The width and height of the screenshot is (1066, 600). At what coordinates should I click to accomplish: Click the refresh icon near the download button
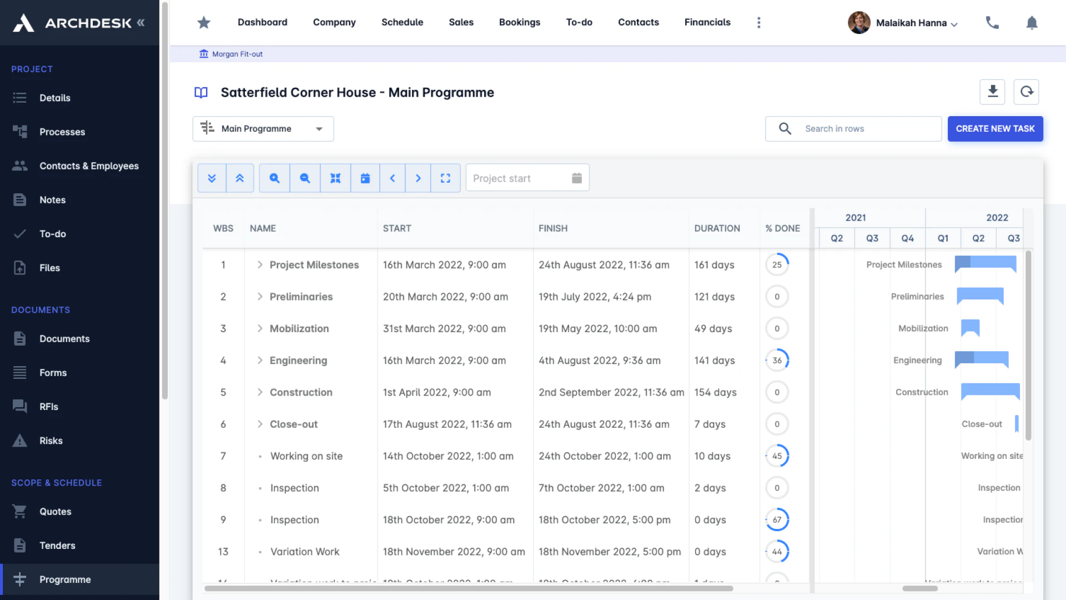click(x=1026, y=92)
